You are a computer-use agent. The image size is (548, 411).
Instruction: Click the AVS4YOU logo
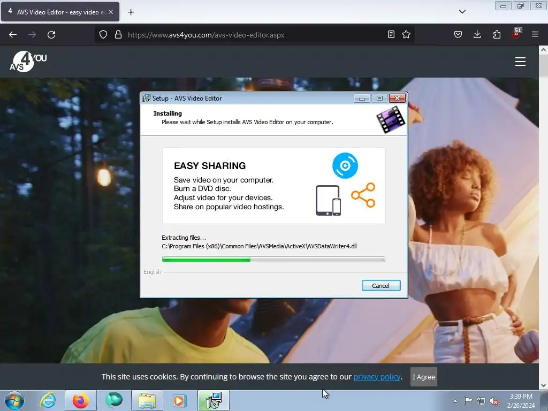28,62
